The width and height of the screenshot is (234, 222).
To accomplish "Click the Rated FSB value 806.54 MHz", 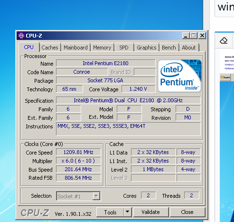I will coord(78,178).
